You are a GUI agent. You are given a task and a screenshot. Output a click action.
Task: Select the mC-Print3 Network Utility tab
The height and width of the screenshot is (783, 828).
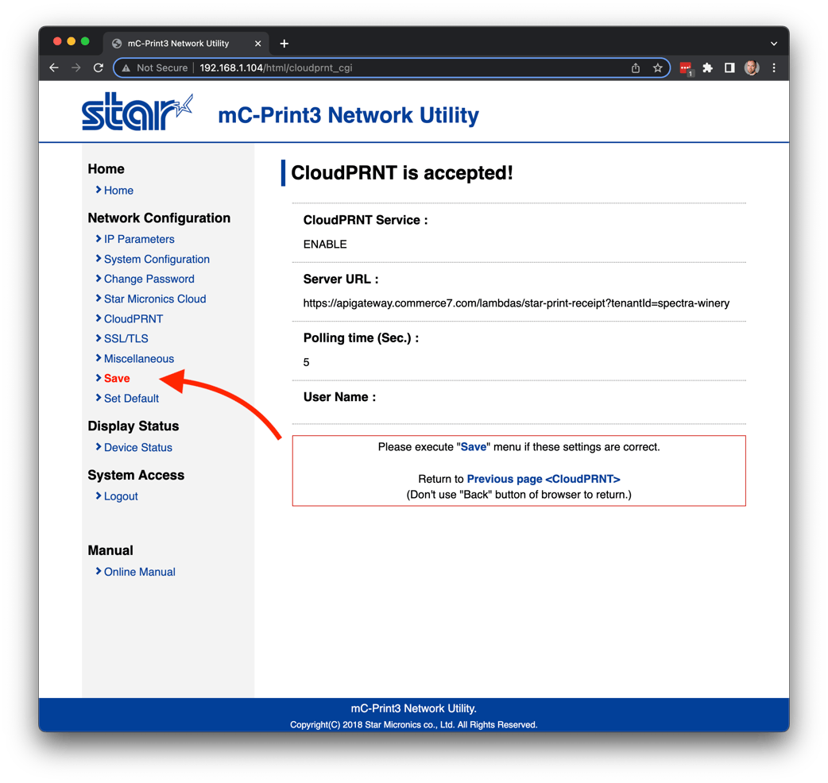[x=178, y=44]
